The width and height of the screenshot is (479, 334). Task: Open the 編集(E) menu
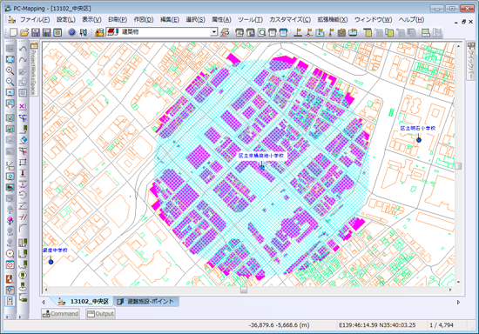[x=170, y=20]
